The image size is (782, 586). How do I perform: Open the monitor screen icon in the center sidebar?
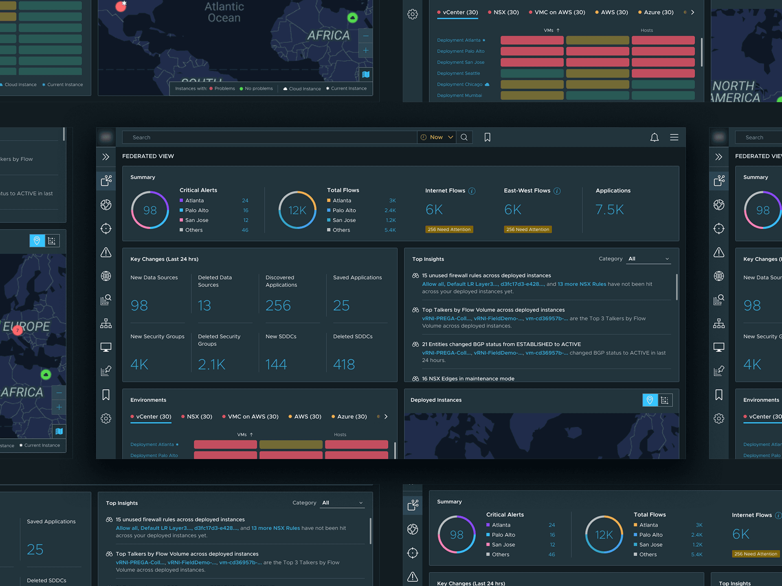106,347
